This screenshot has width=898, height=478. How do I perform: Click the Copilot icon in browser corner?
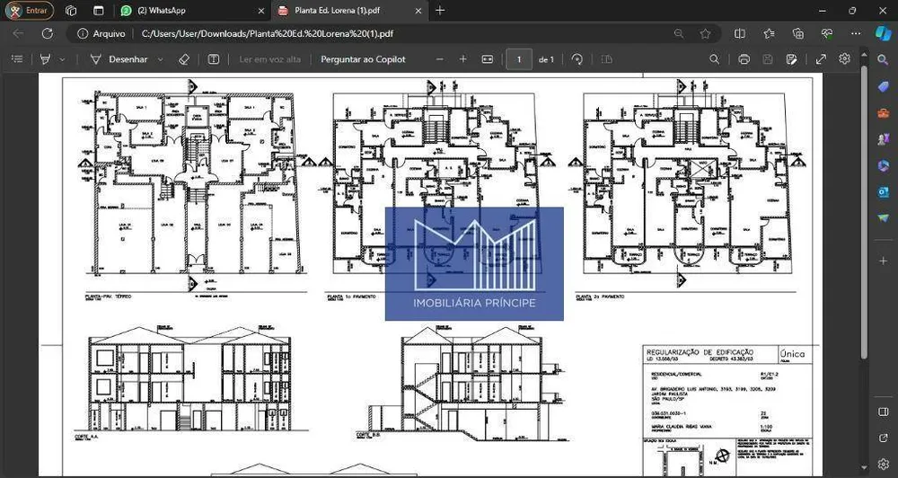tap(883, 33)
